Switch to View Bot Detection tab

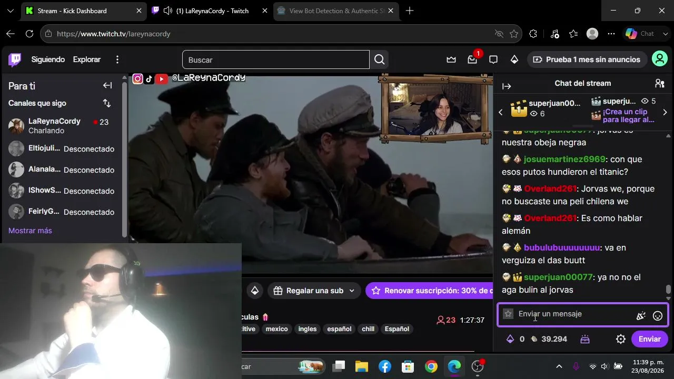pyautogui.click(x=336, y=11)
